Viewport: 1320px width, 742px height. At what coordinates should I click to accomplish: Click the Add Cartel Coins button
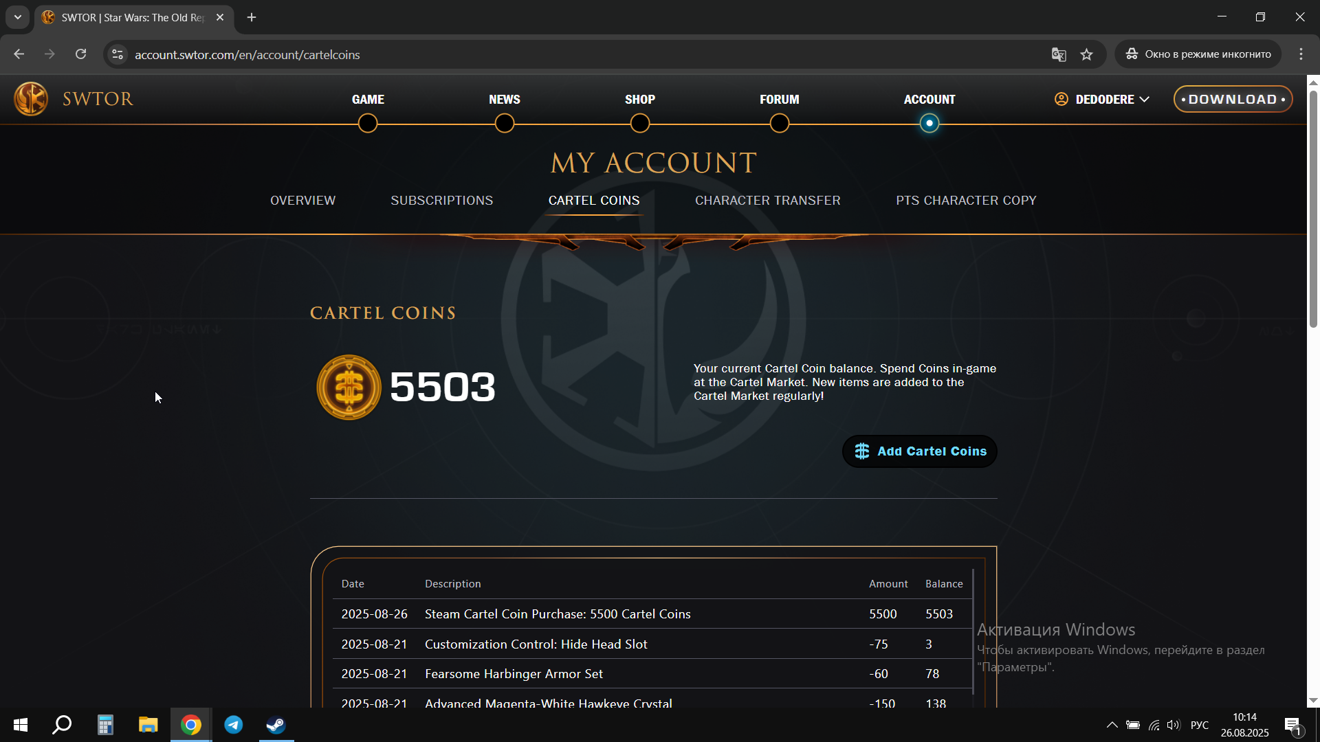(x=920, y=451)
